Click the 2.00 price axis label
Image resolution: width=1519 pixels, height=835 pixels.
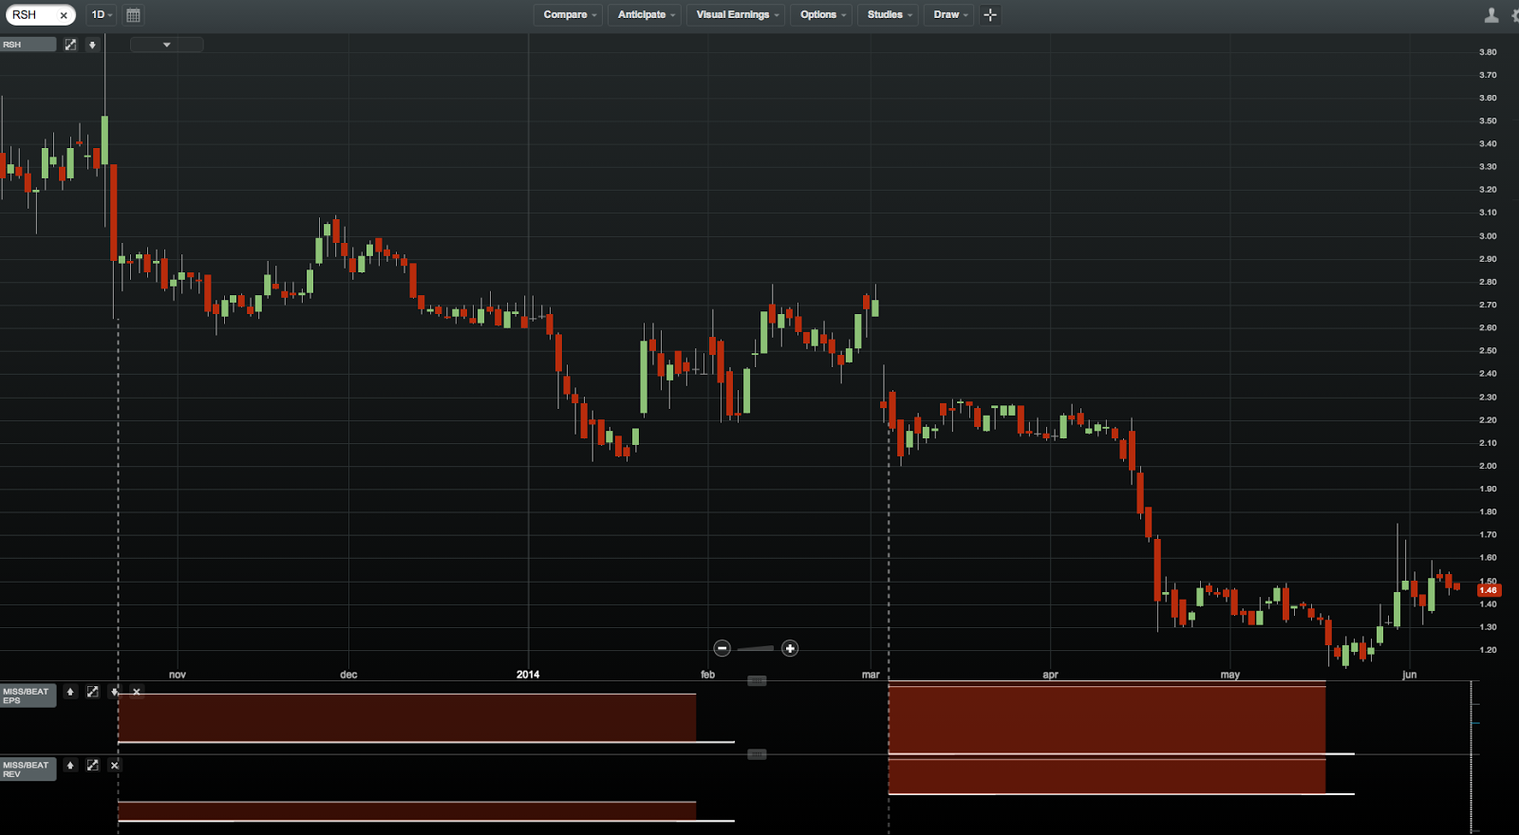click(x=1488, y=466)
